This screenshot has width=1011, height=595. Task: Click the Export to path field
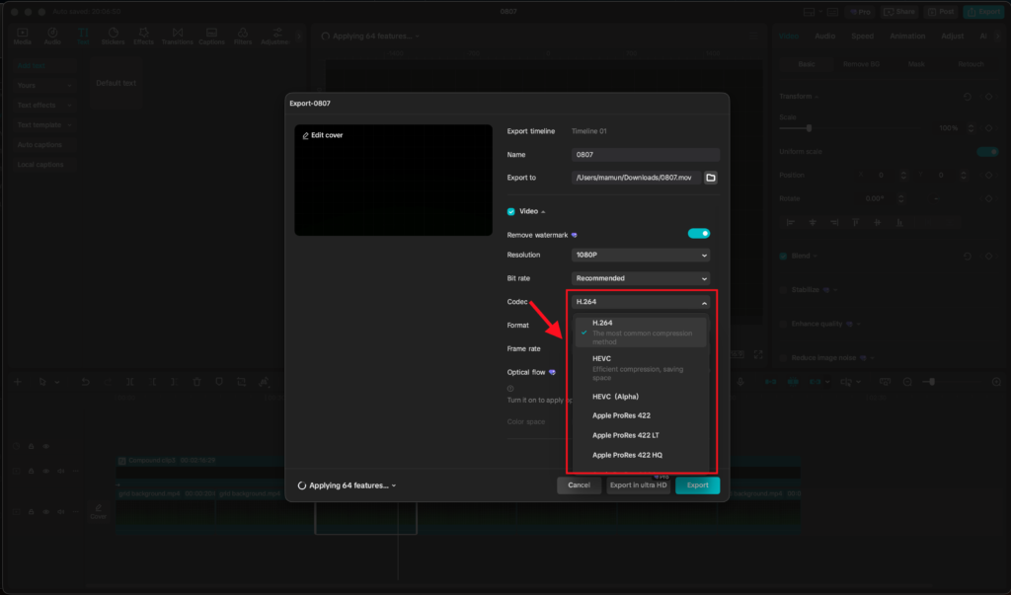point(636,178)
